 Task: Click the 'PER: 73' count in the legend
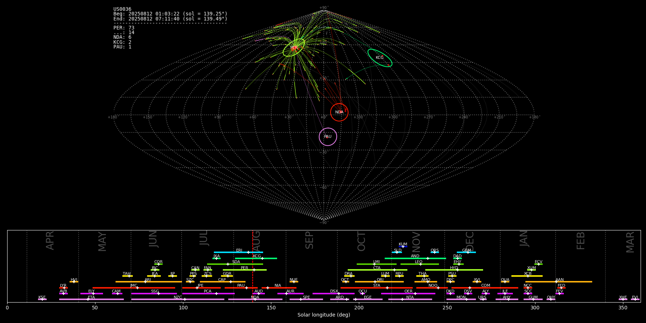[x=124, y=28]
